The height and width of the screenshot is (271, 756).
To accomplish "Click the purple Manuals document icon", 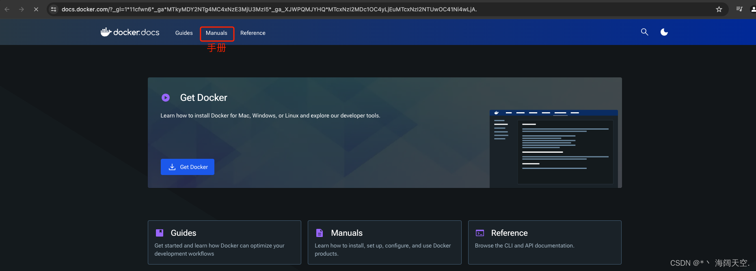I will pyautogui.click(x=320, y=233).
